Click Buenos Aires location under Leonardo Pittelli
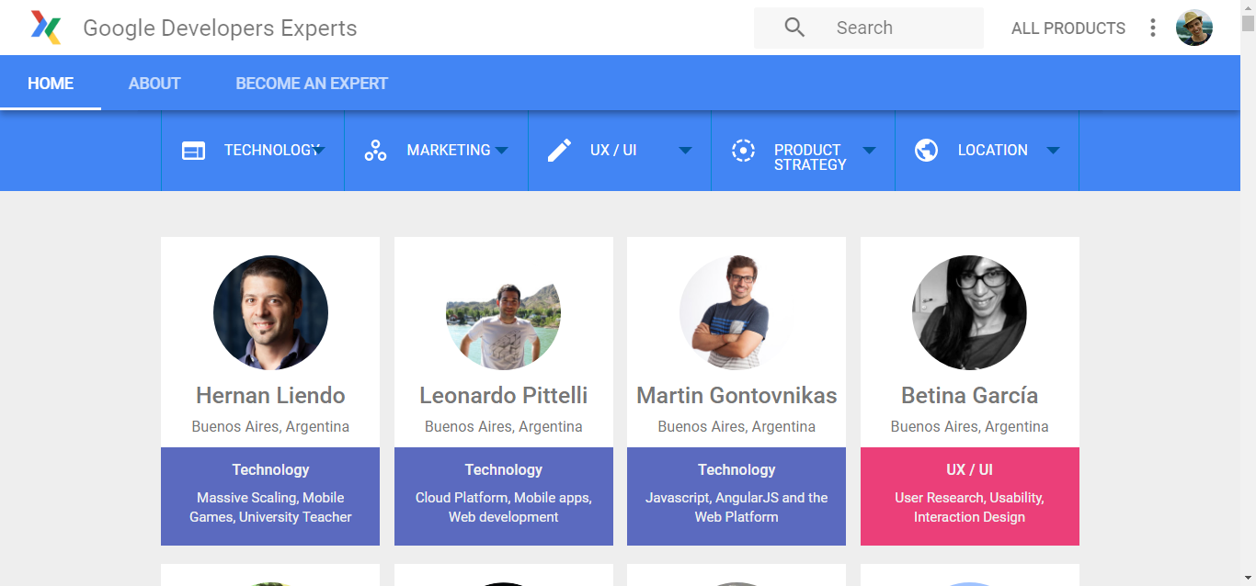 pos(504,427)
